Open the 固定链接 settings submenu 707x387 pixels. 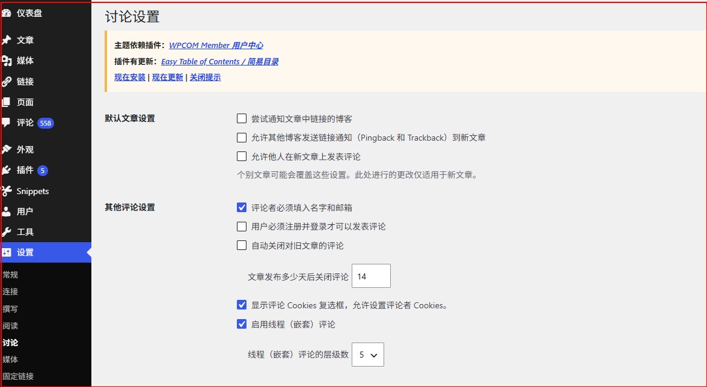[18, 376]
